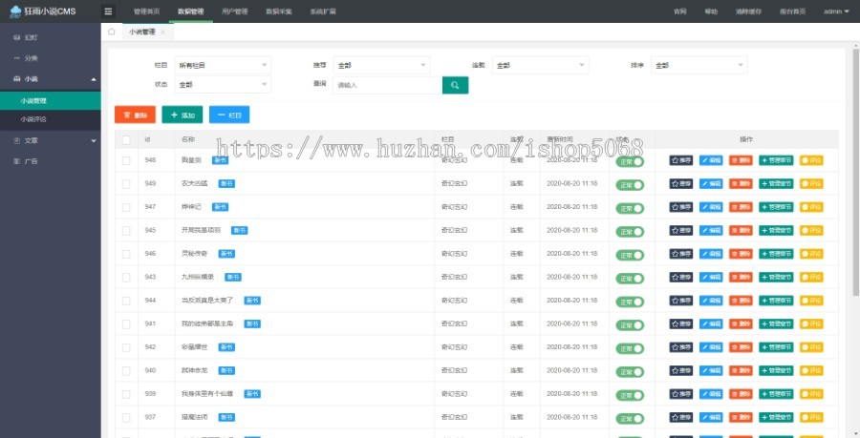This screenshot has width=860, height=438.
Task: Open the 栏目 dropdown showing 所有栏目
Action: (x=223, y=65)
